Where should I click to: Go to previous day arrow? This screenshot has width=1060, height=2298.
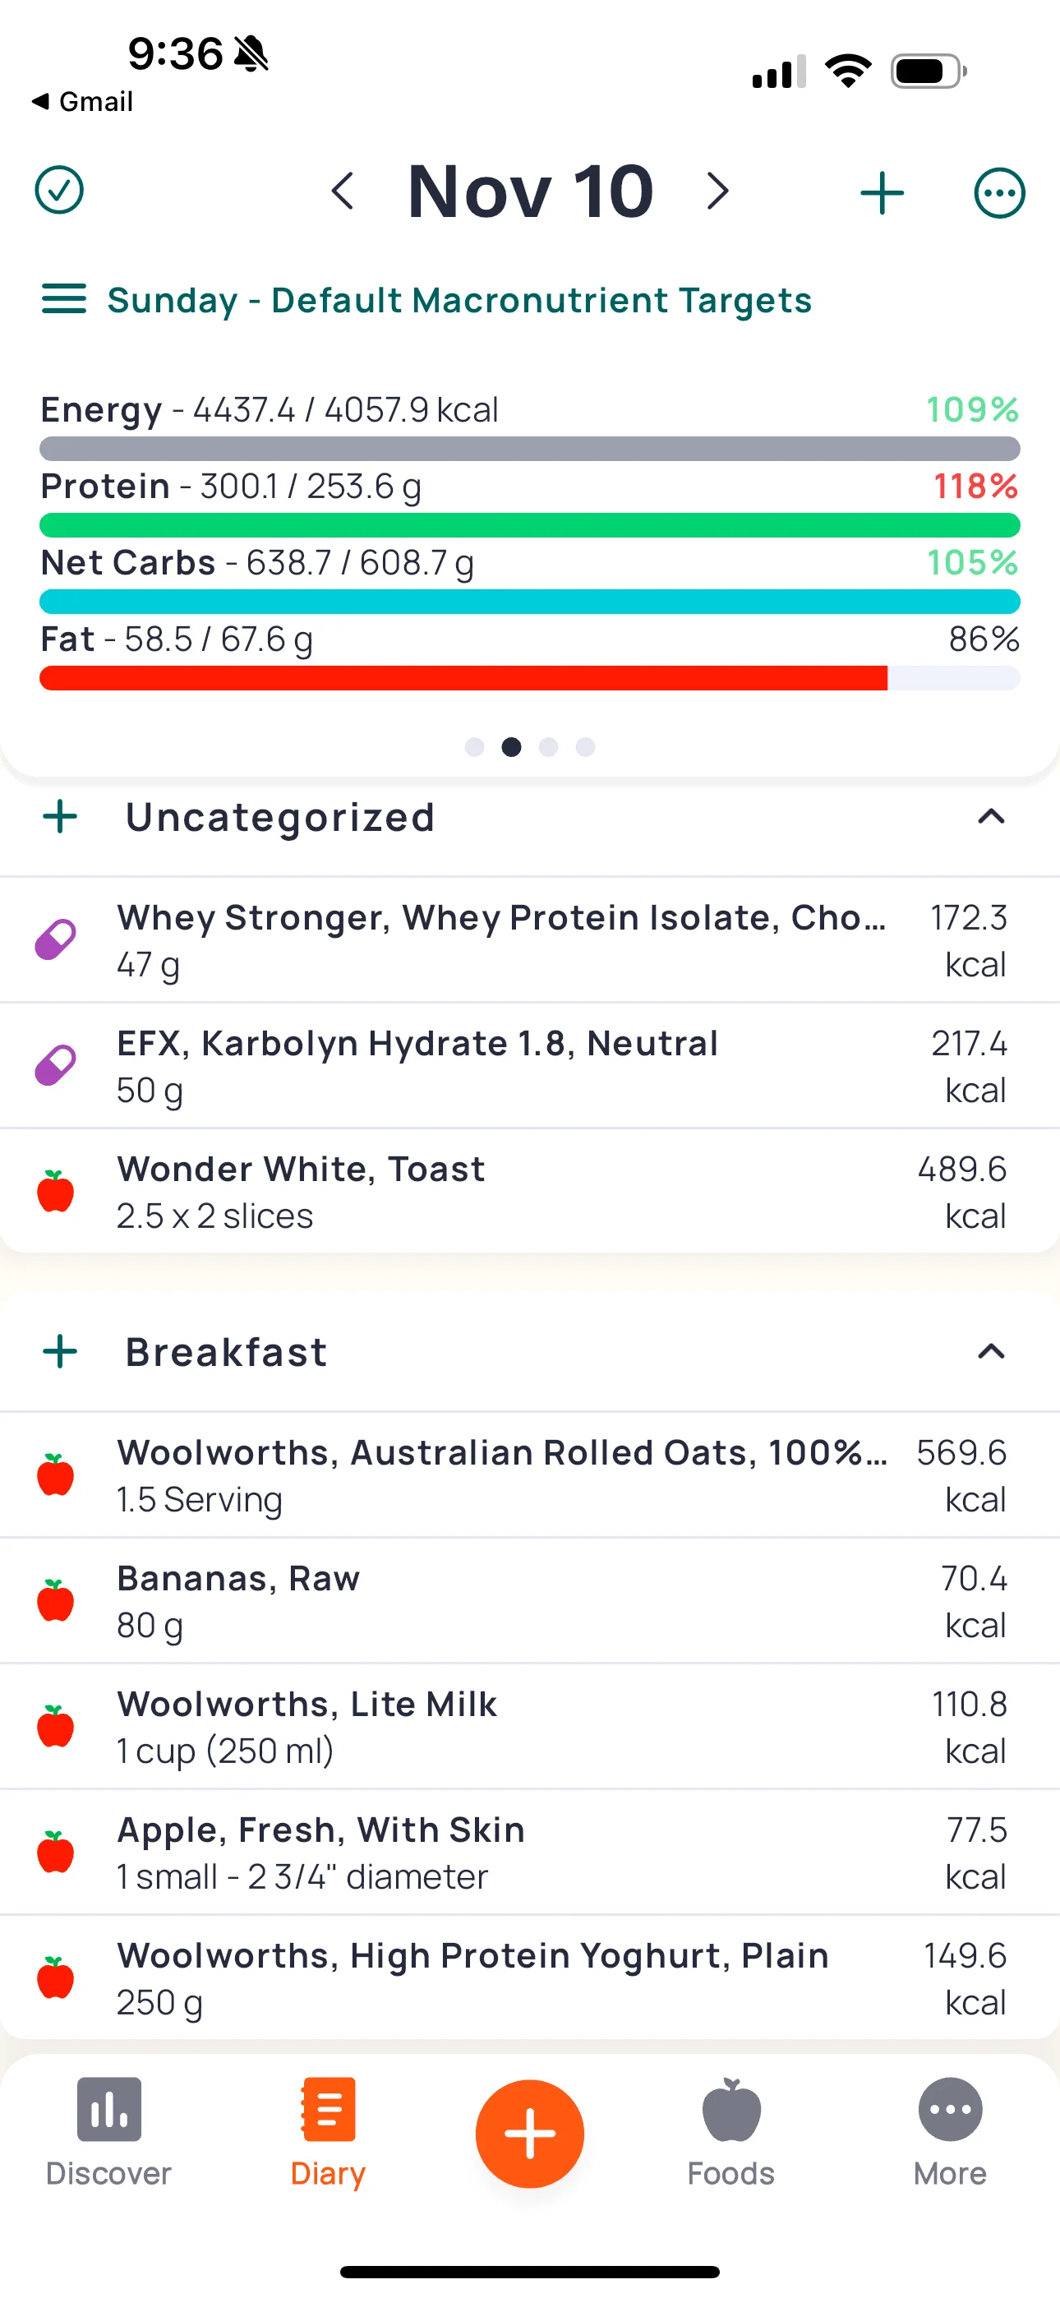click(x=343, y=191)
